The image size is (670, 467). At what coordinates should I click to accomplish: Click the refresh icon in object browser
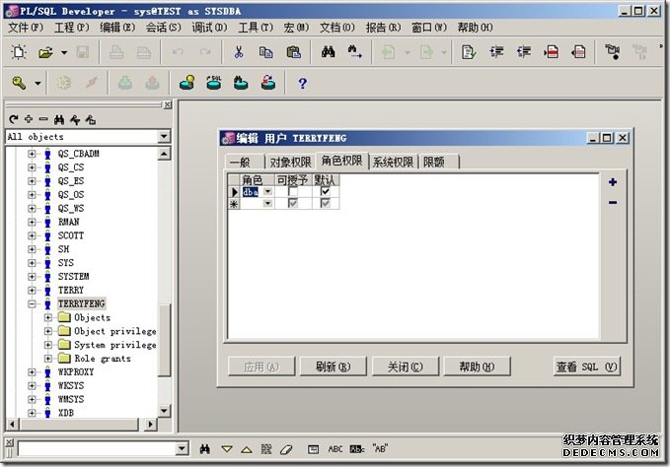point(13,119)
